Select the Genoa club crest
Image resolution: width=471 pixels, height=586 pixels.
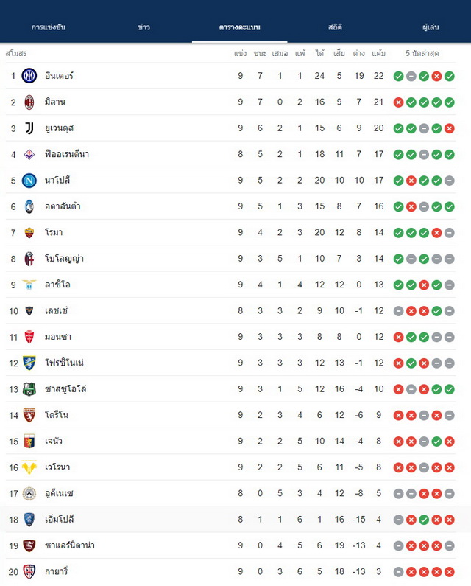pyautogui.click(x=29, y=442)
